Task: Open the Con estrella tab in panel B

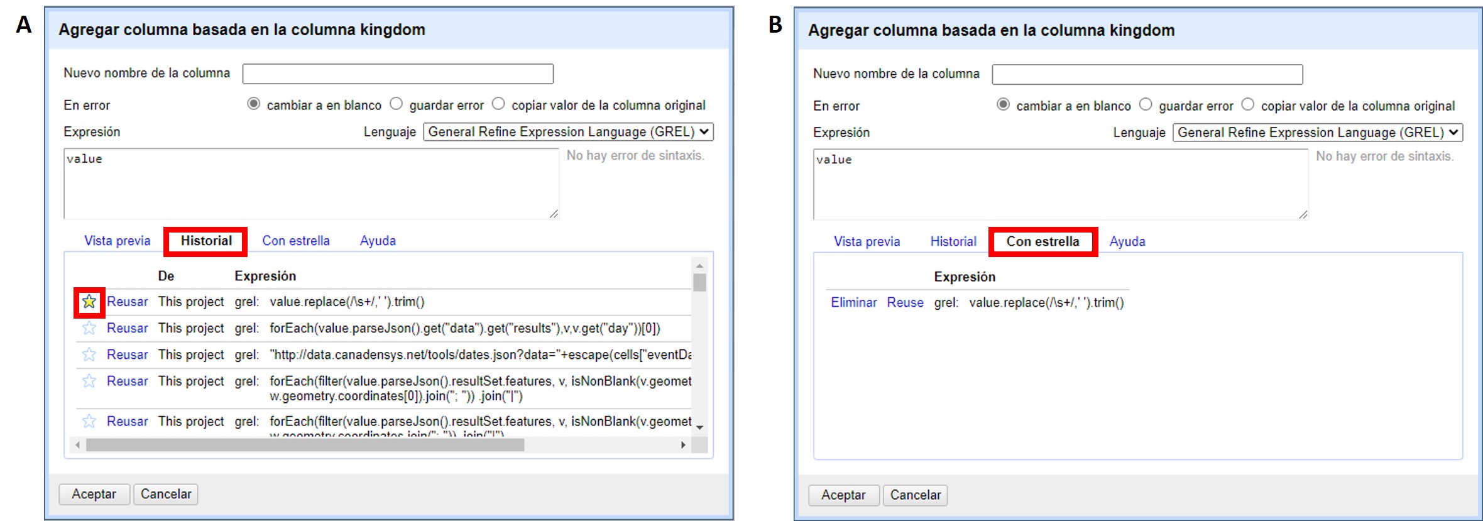Action: [x=1042, y=241]
